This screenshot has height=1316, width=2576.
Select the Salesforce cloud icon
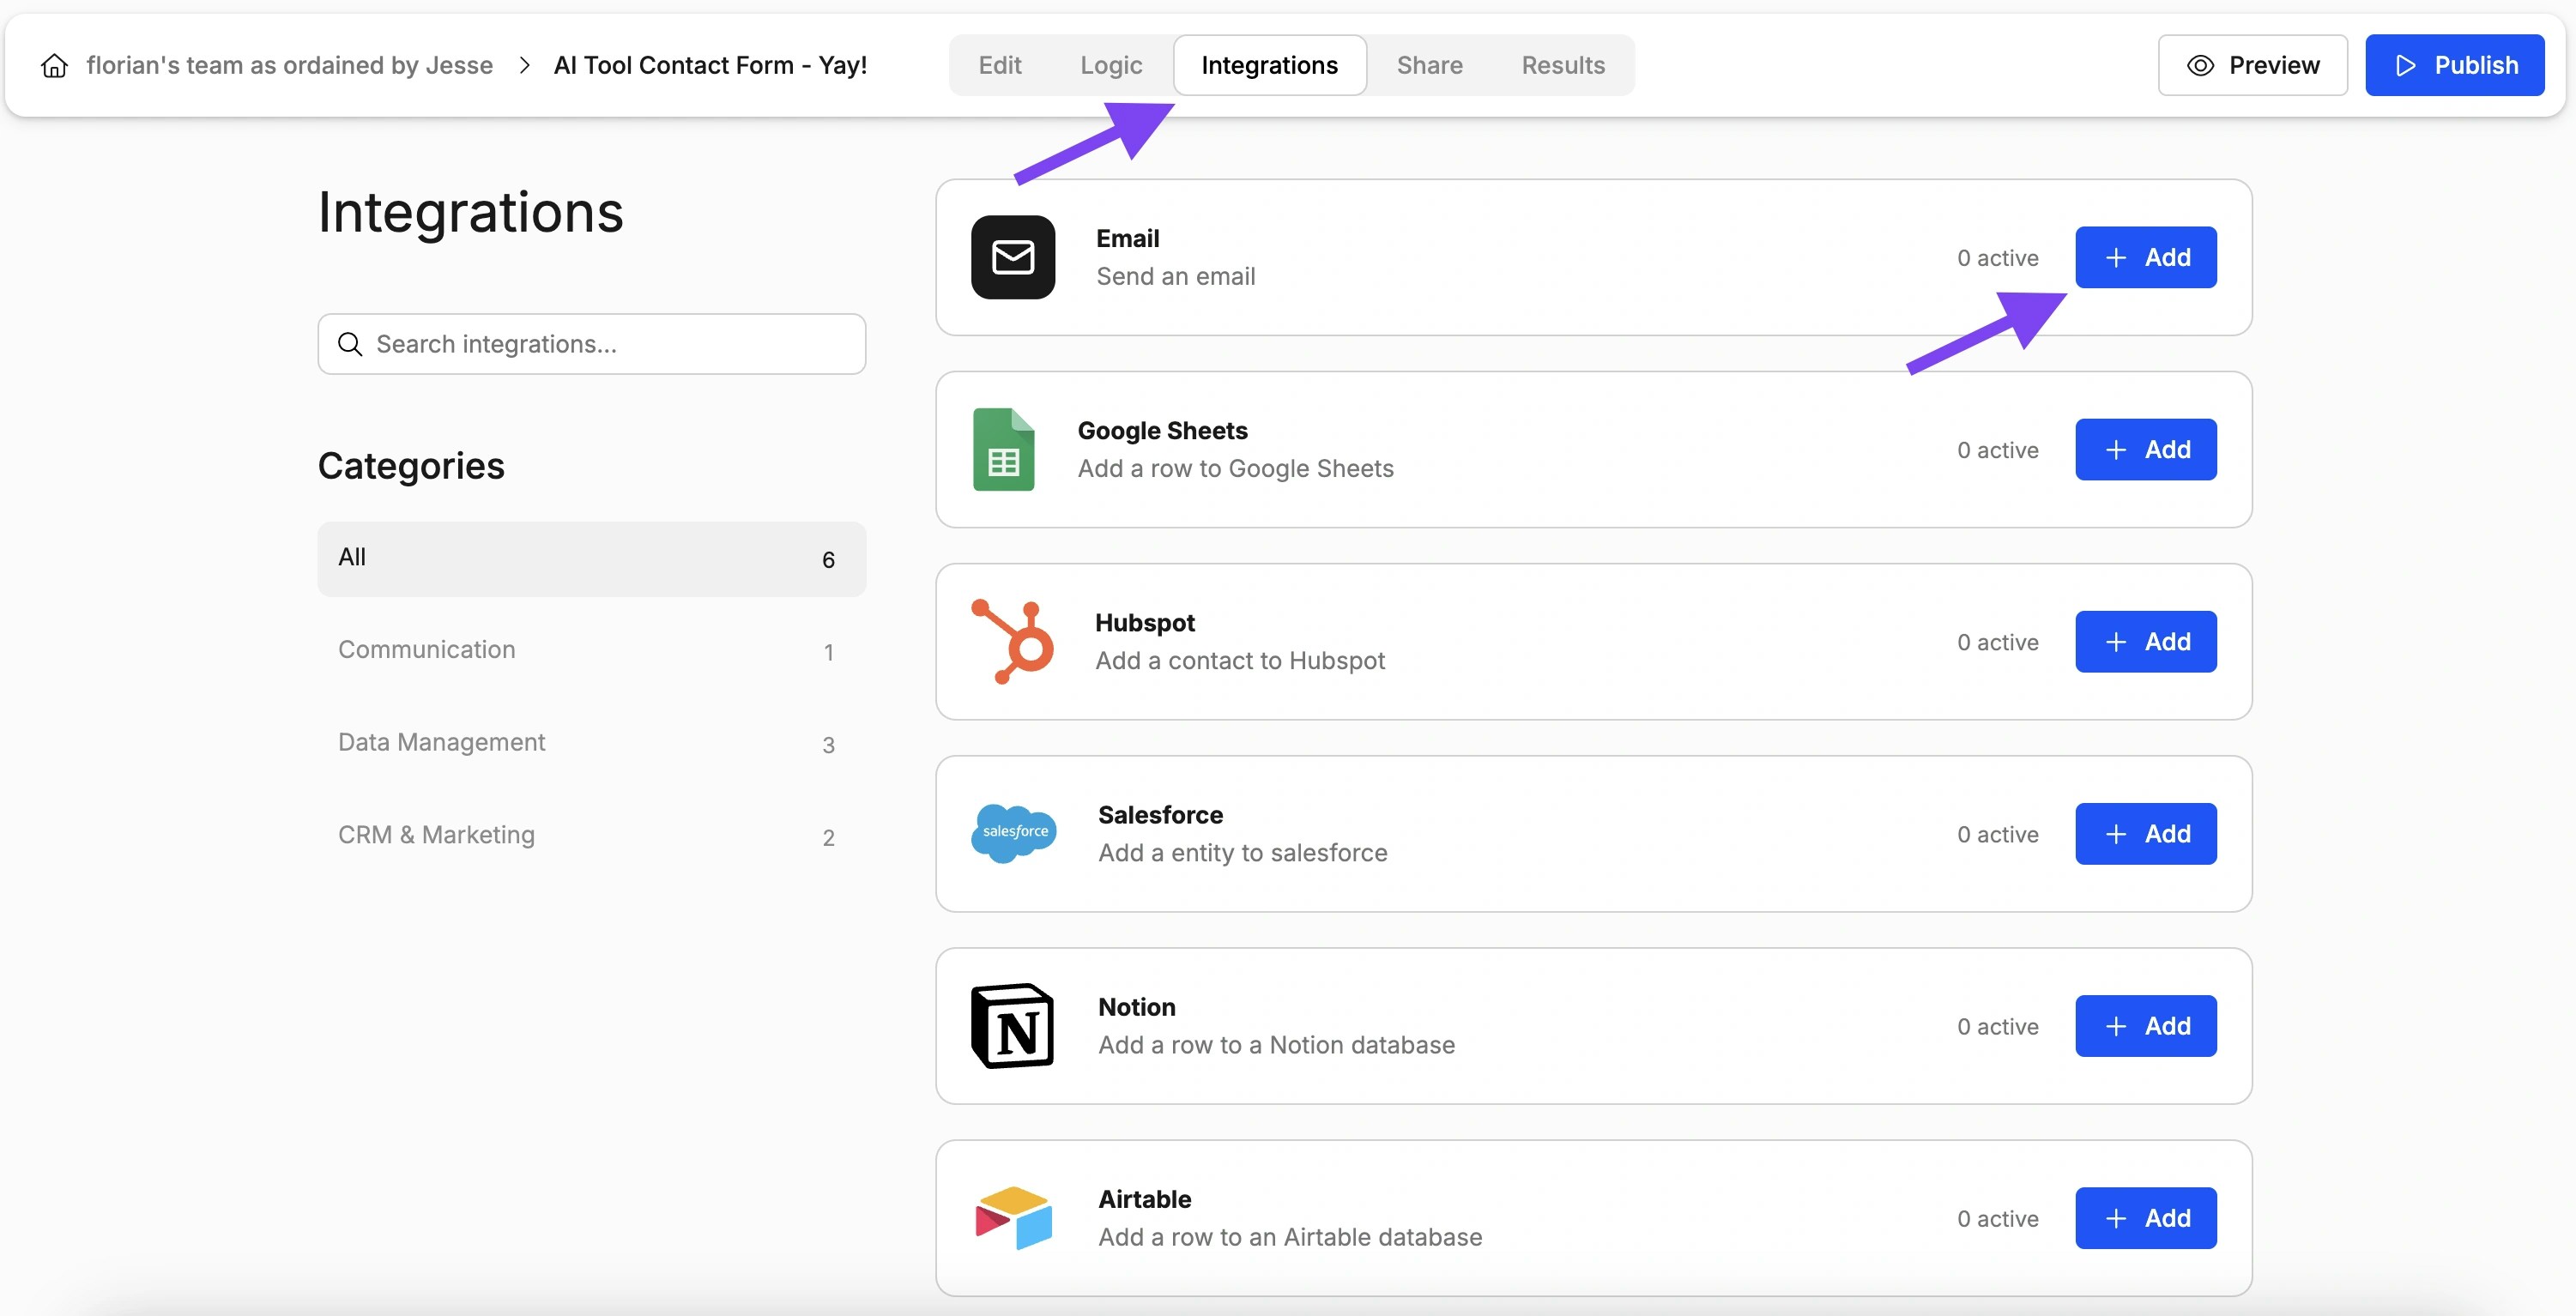tap(1013, 833)
